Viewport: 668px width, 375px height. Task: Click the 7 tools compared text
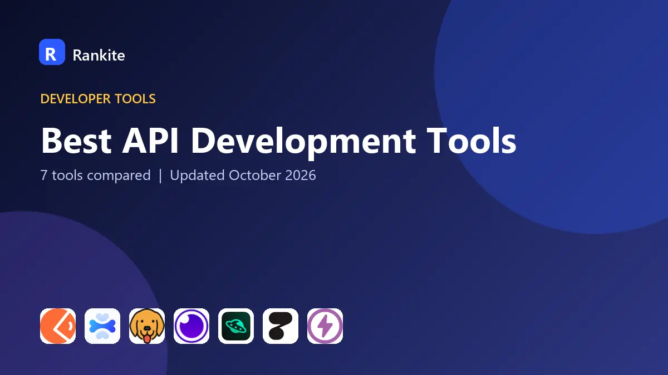tap(95, 176)
